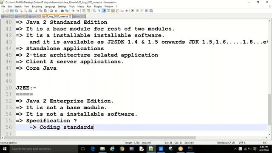Open the File menu
The width and height of the screenshot is (272, 153).
pyautogui.click(x=3, y=6)
